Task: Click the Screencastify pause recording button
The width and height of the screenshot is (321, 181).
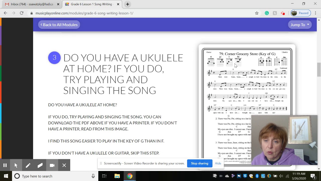Action: pos(5,165)
